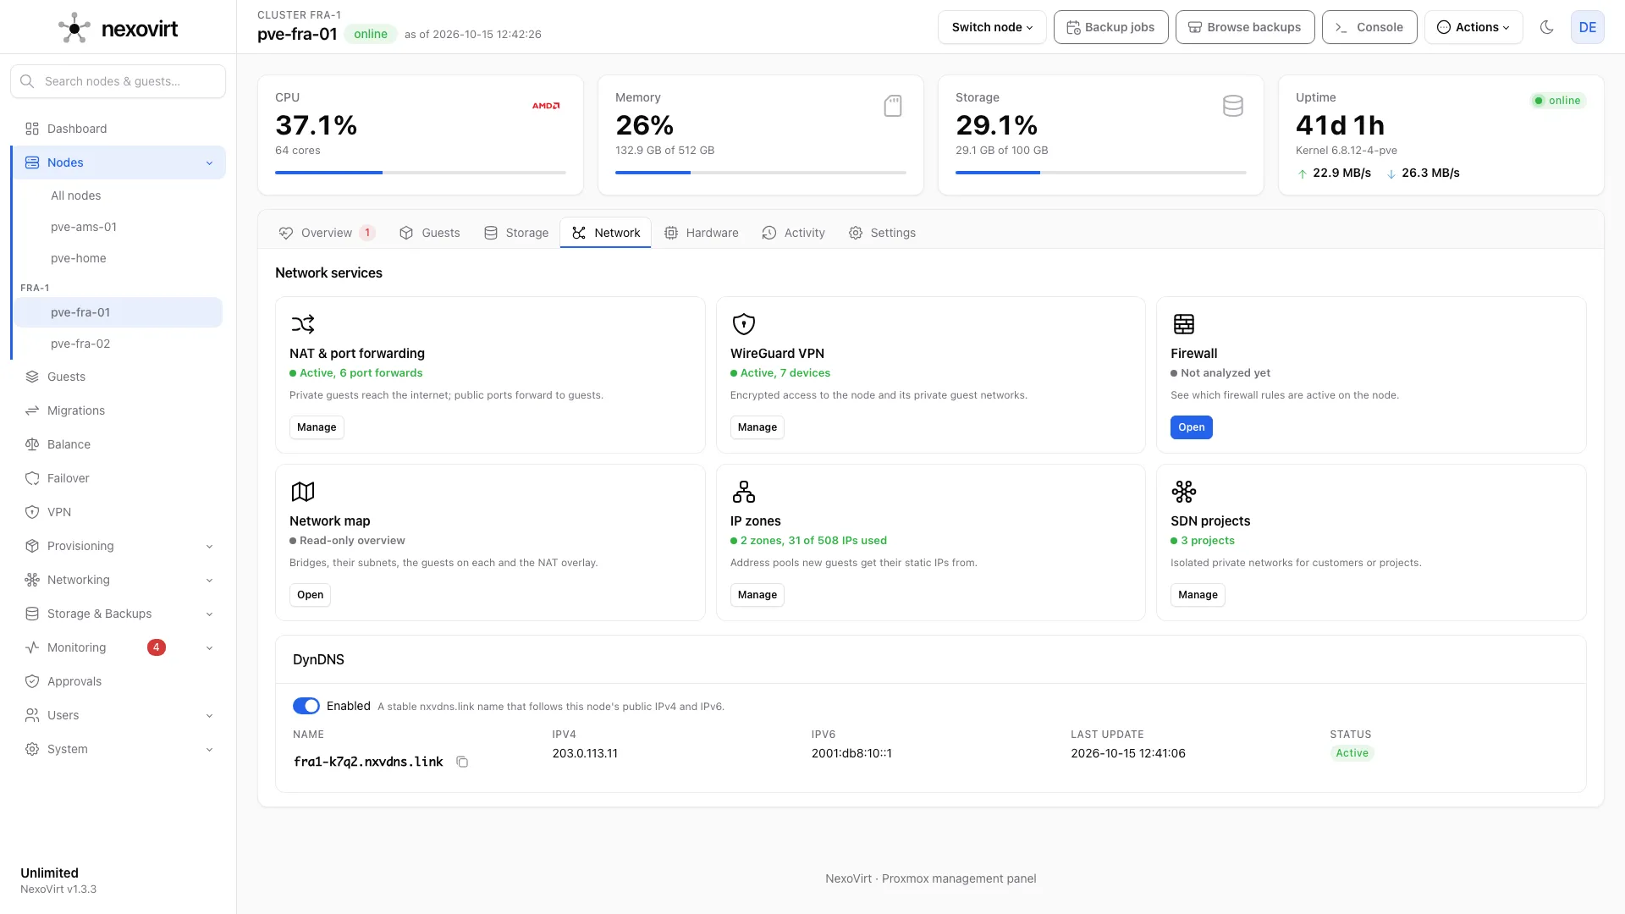Click the SDN projects icon

(x=1183, y=492)
